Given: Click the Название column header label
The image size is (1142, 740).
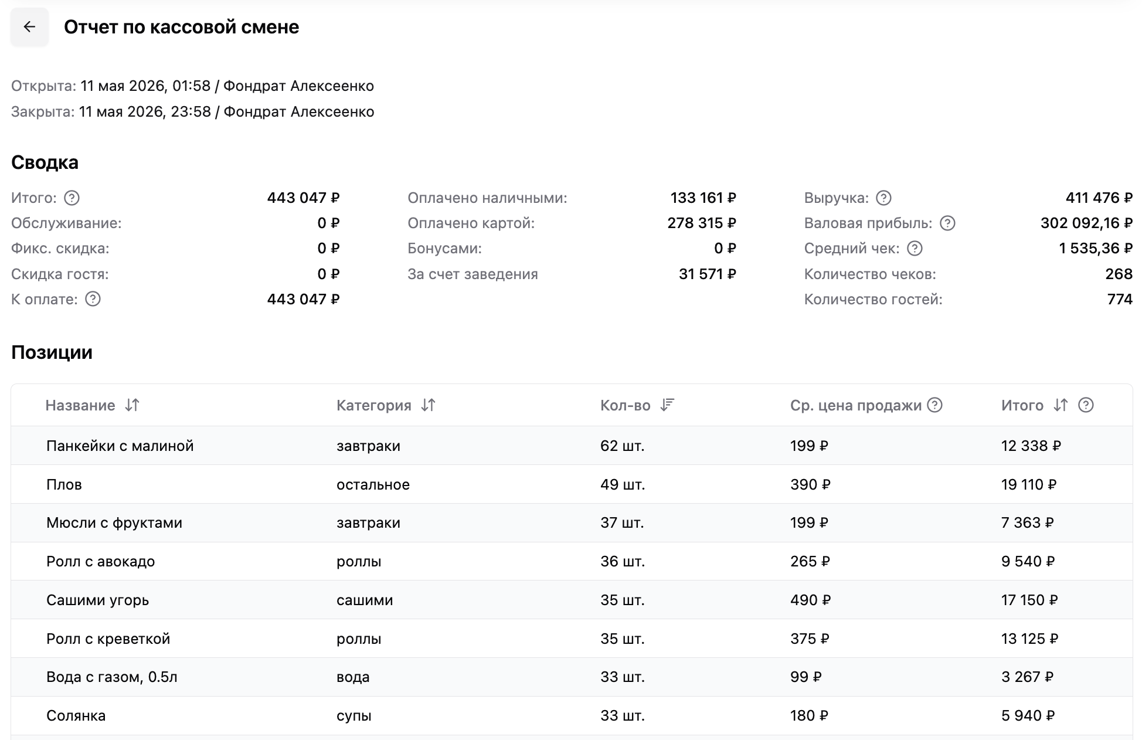Looking at the screenshot, I should 80,405.
